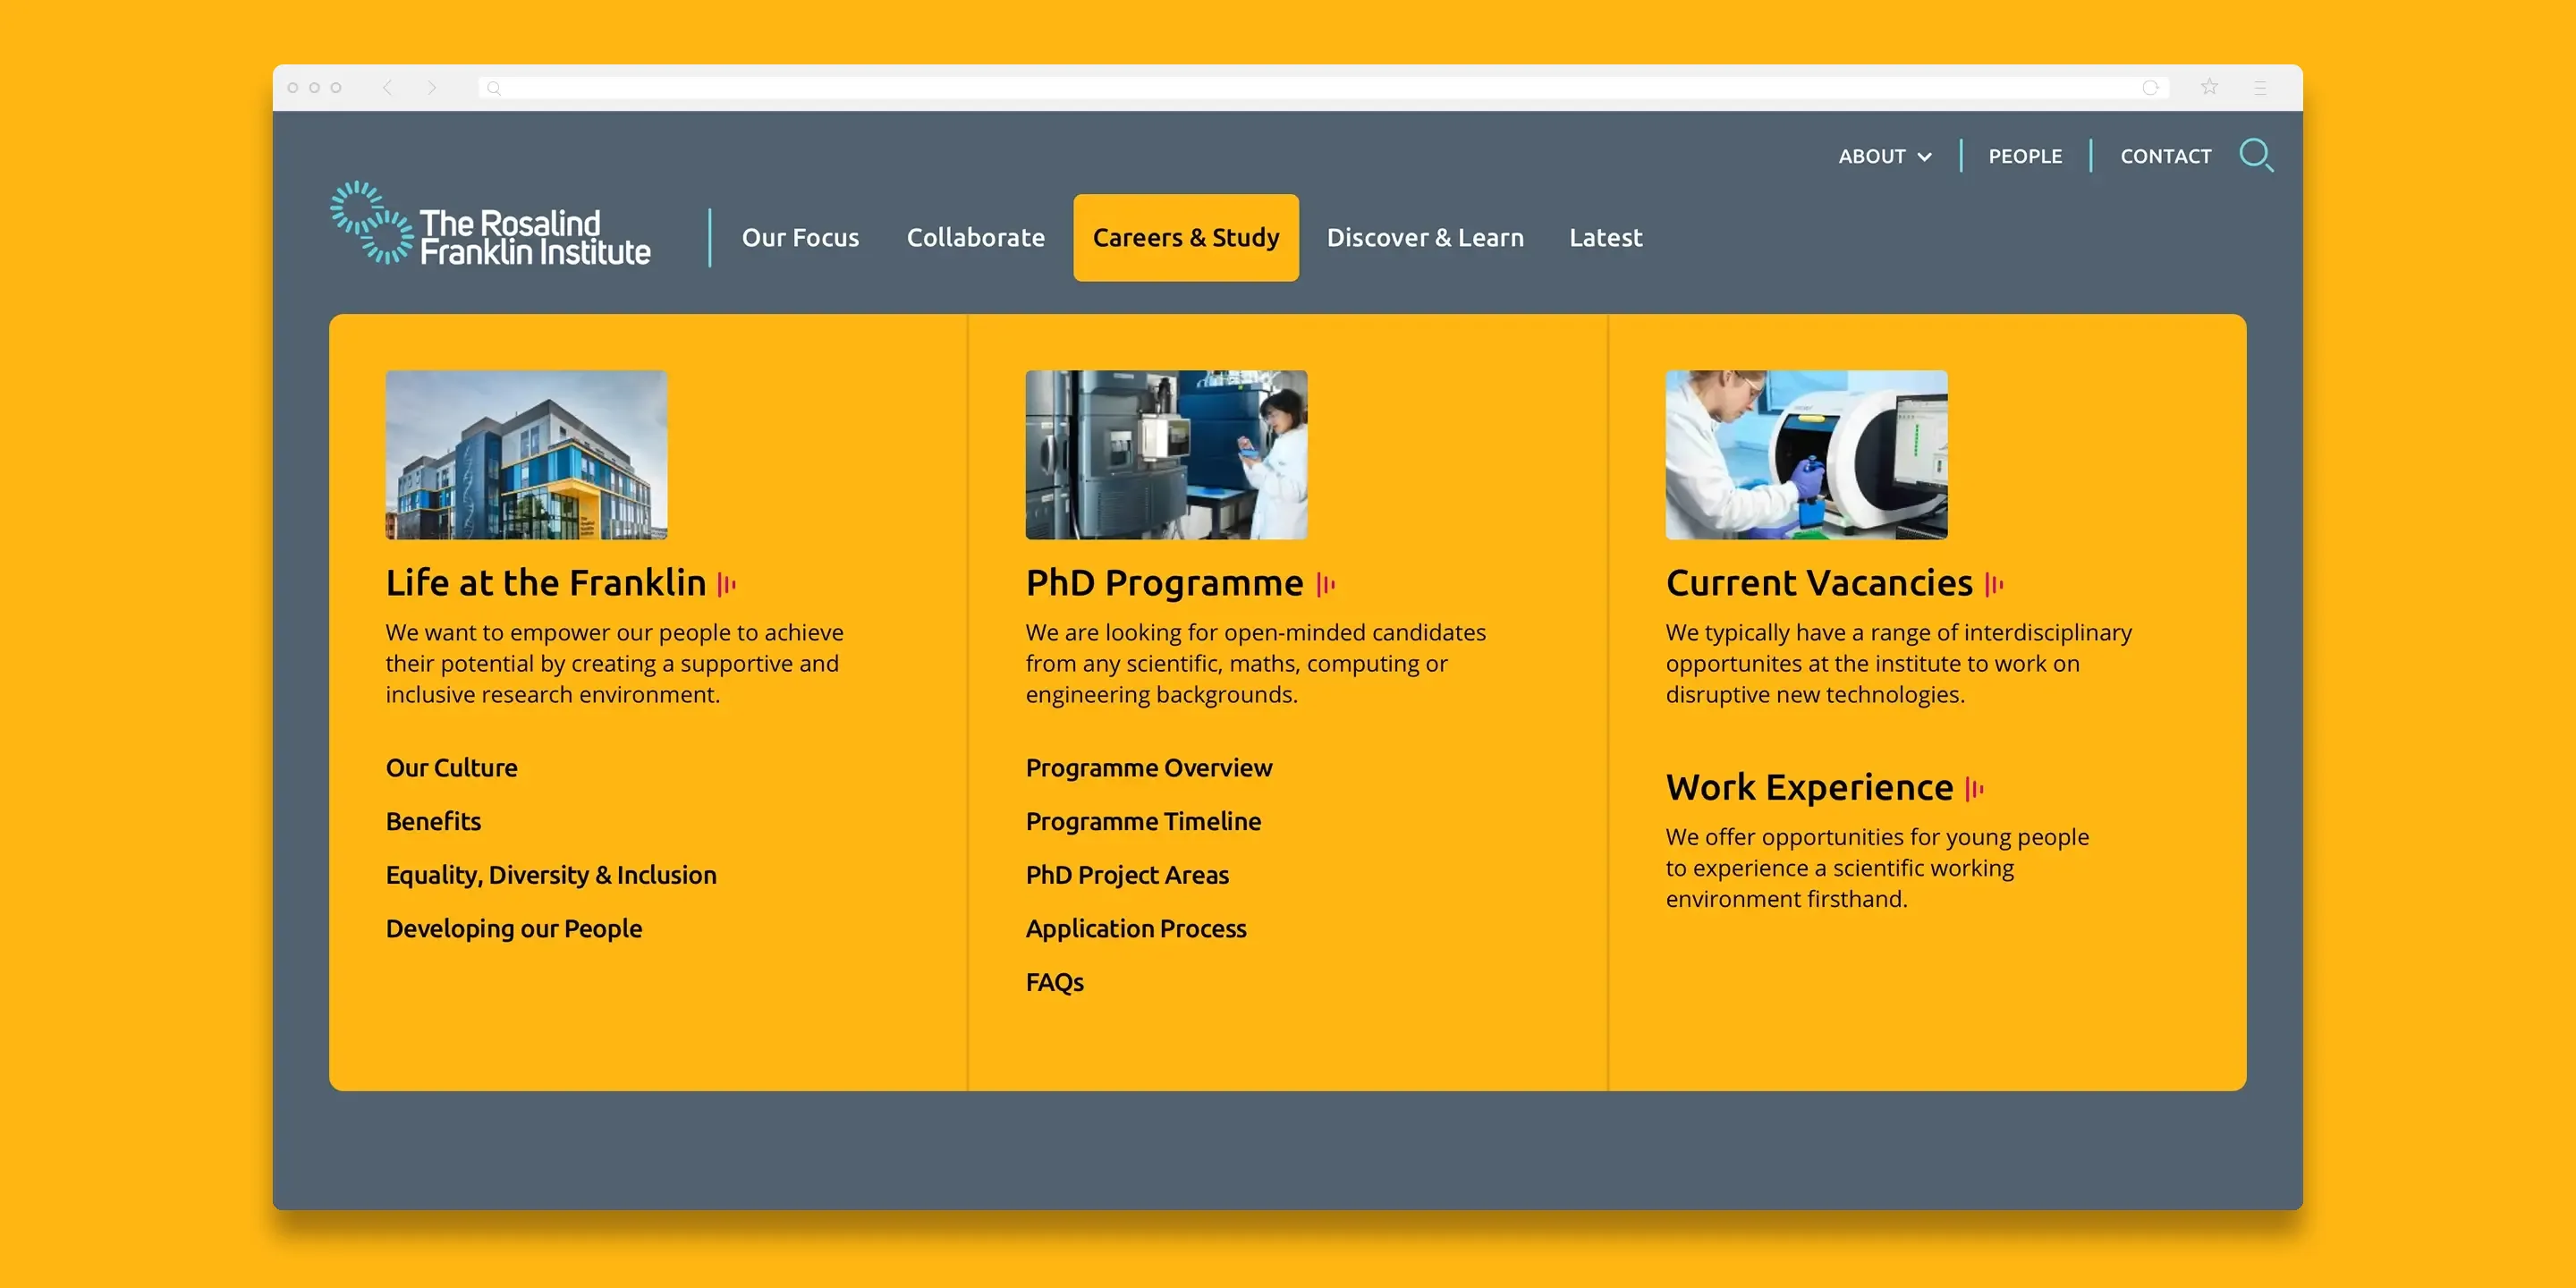The image size is (2576, 1288).
Task: Expand the ABOUT dropdown chevron
Action: tap(1924, 157)
